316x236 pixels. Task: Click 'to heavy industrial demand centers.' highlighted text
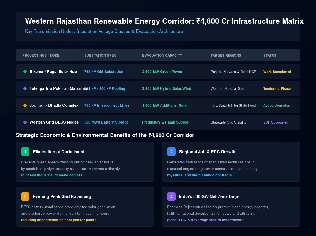[x=52, y=175]
